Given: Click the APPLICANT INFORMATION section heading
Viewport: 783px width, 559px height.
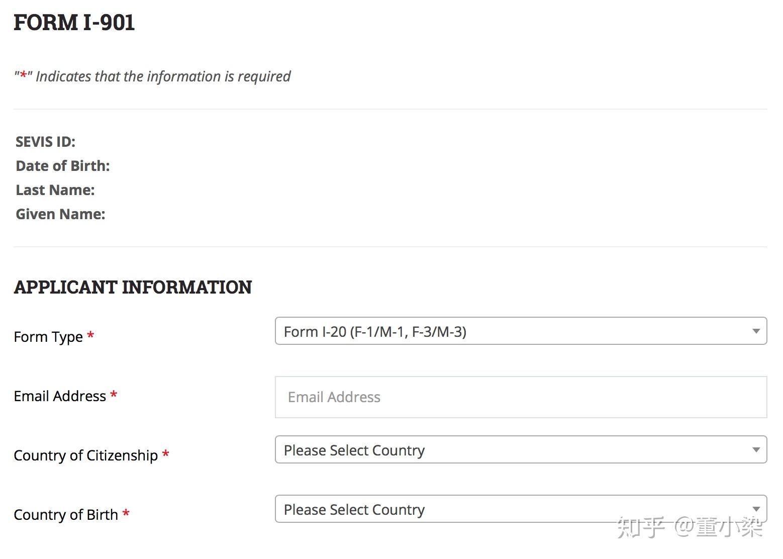Looking at the screenshot, I should click(x=133, y=287).
